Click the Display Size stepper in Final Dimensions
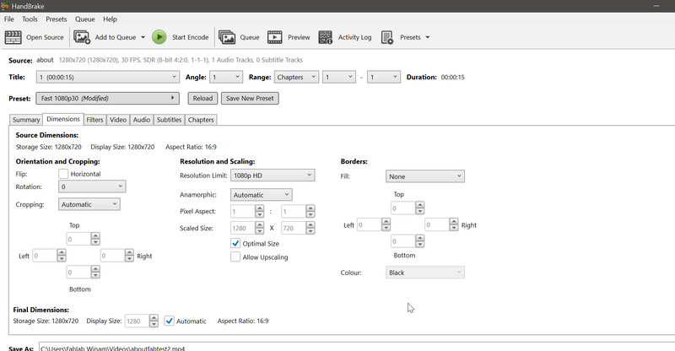This screenshot has height=351, width=675. (x=154, y=321)
